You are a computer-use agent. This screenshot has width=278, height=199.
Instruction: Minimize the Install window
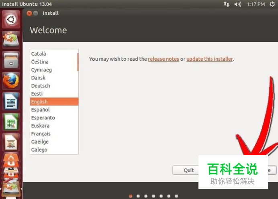[36, 13]
